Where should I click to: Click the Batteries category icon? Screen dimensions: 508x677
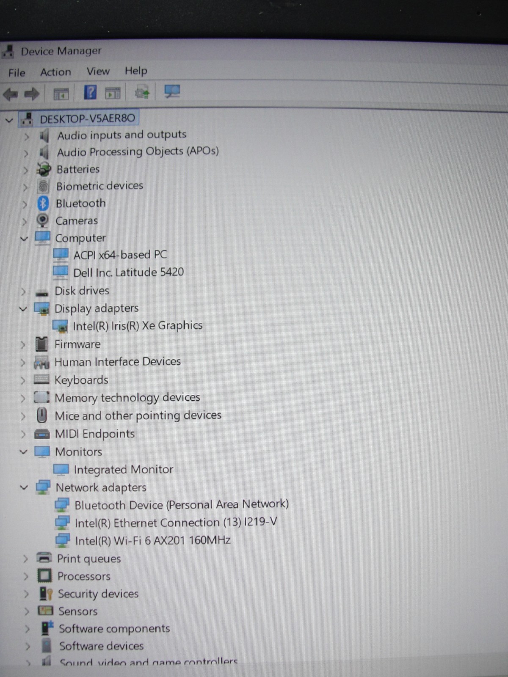point(44,170)
